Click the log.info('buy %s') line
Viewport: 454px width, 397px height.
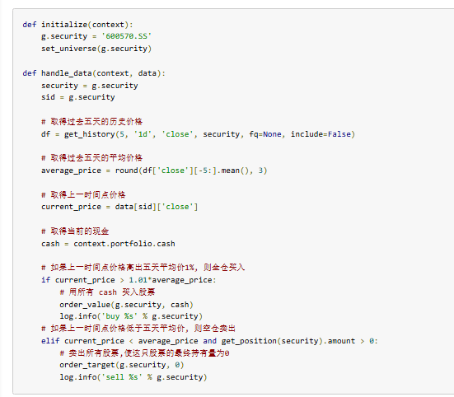(x=131, y=316)
